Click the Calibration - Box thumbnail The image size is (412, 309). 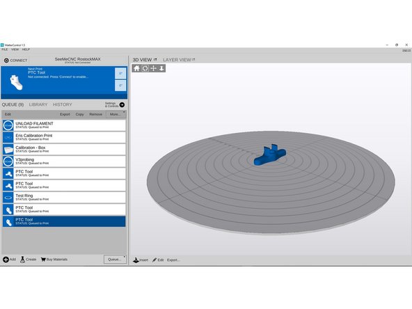tap(8, 150)
